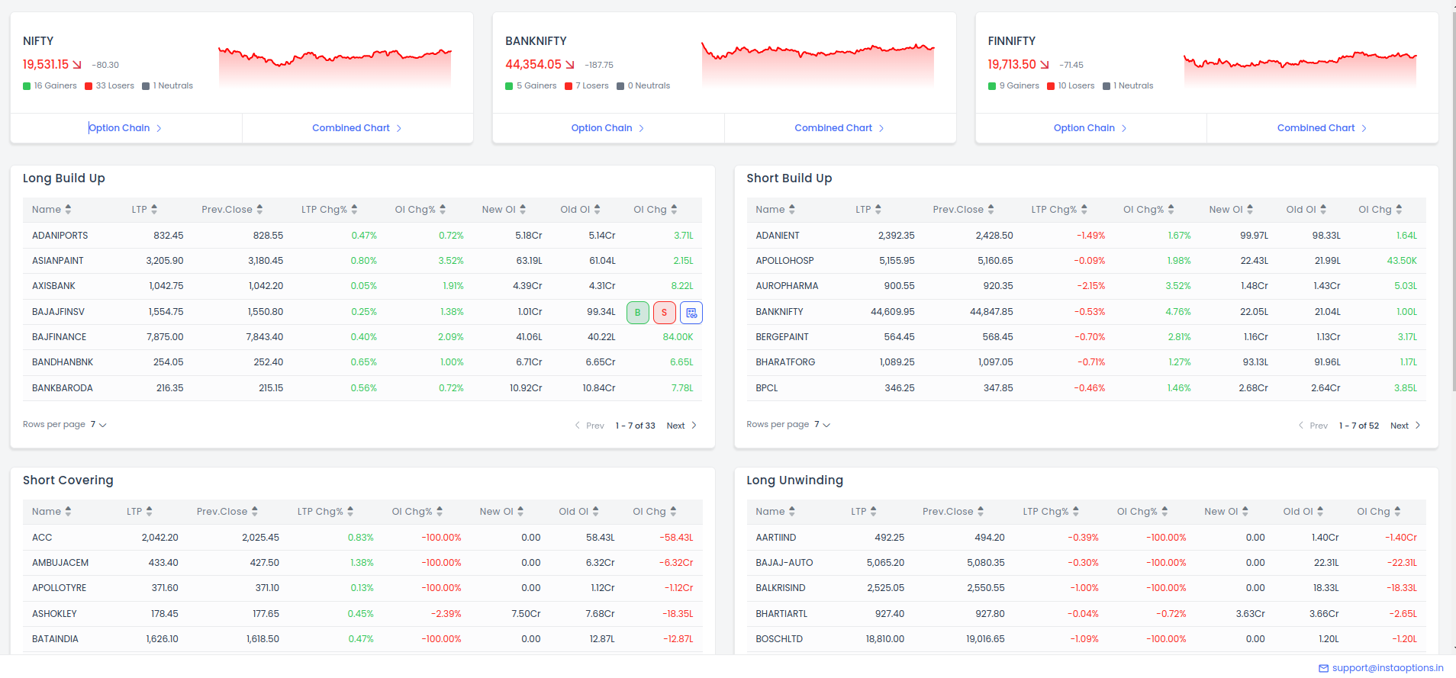
Task: Select BANKBARODA in Long Build Up
Action: coord(63,388)
